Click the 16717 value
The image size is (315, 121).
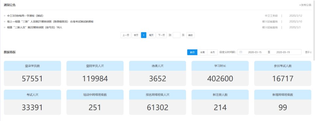(283, 79)
